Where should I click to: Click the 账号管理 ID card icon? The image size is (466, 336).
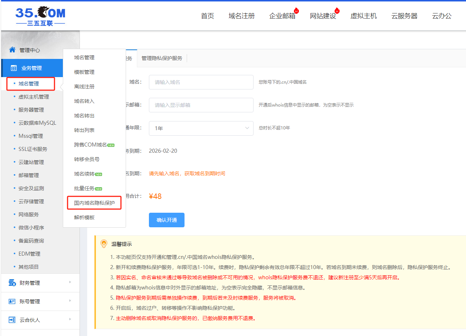tap(12, 301)
